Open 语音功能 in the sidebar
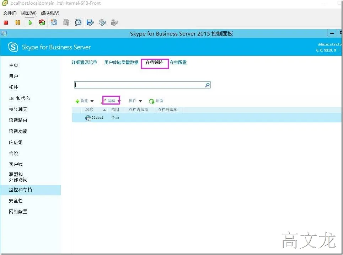343x255 pixels. coord(18,131)
